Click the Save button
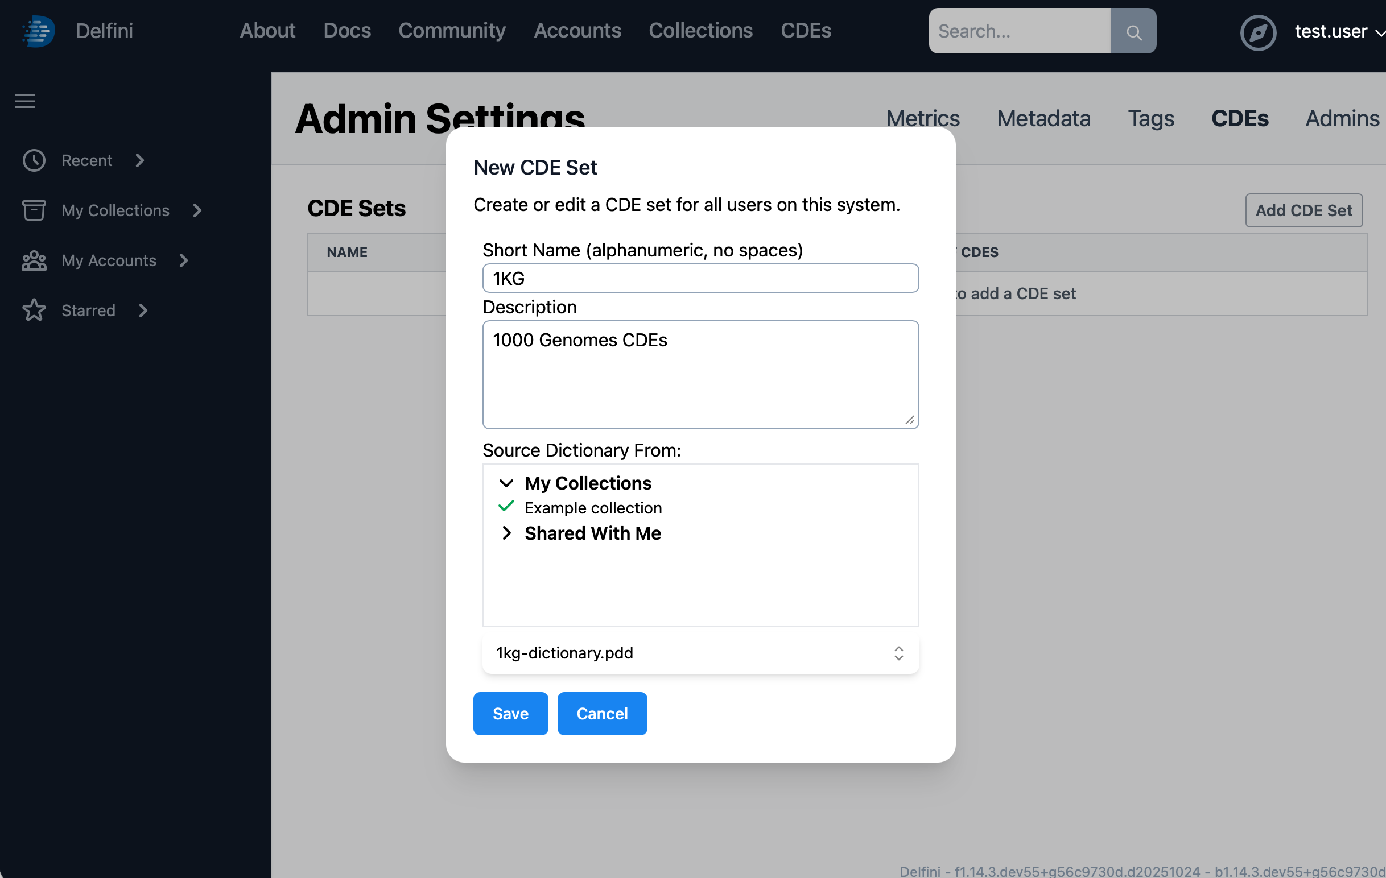The height and width of the screenshot is (878, 1386). point(510,714)
